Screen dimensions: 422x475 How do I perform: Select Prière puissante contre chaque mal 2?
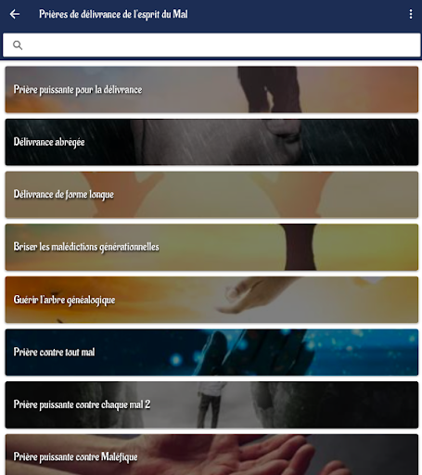click(211, 404)
